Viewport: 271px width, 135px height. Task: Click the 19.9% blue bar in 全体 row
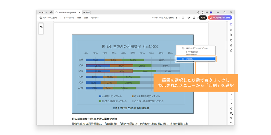pyautogui.click(x=95, y=60)
